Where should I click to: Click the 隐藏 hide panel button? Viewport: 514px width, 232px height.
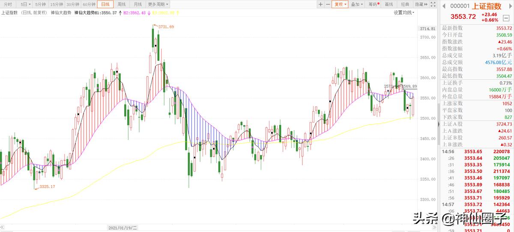[420, 4]
